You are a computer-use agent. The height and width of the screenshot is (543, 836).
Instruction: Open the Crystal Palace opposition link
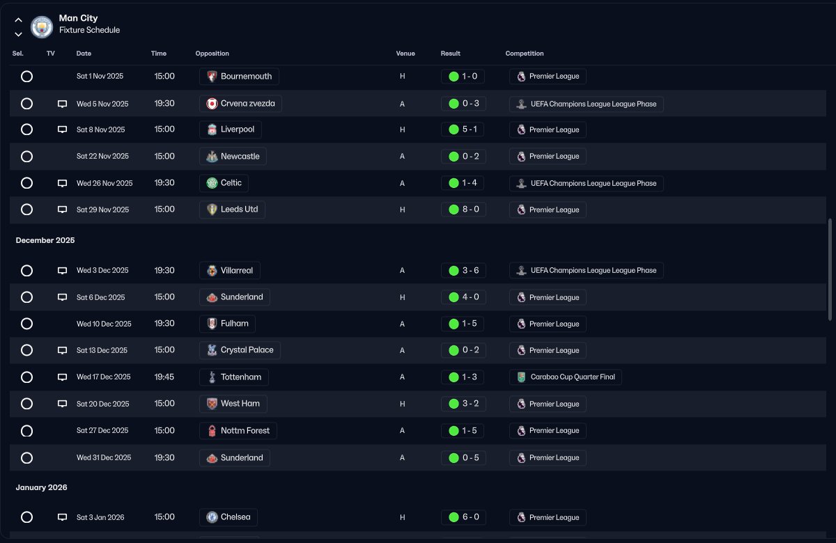(x=247, y=350)
